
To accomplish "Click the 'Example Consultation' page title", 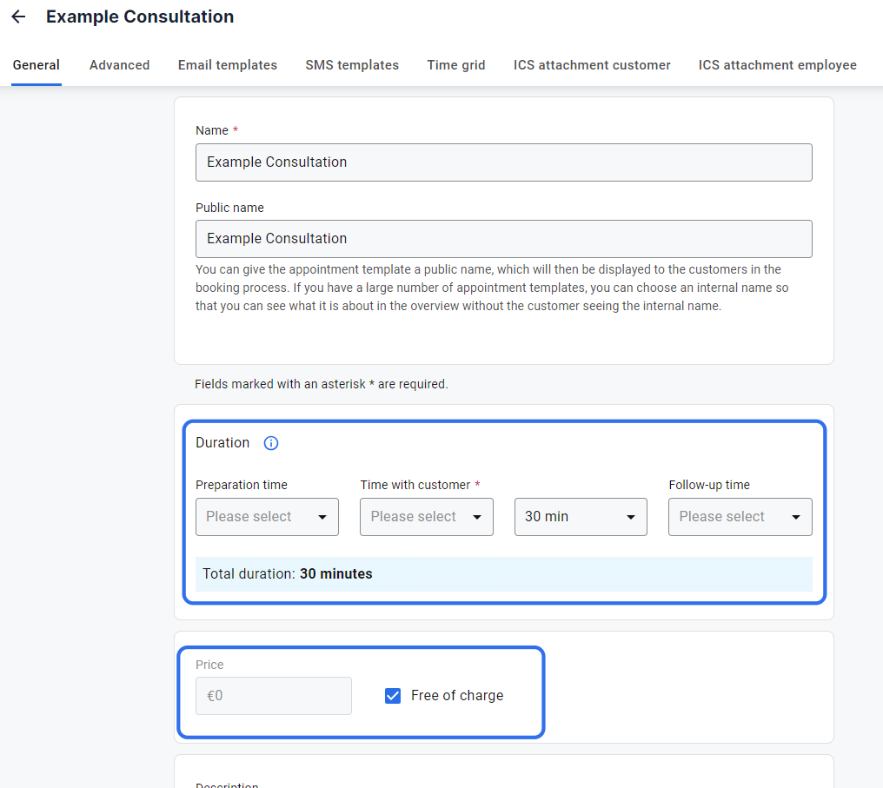I will (x=140, y=17).
